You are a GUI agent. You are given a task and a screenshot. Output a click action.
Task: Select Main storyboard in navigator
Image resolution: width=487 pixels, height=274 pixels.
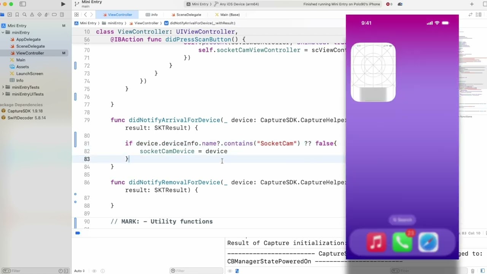(21, 60)
